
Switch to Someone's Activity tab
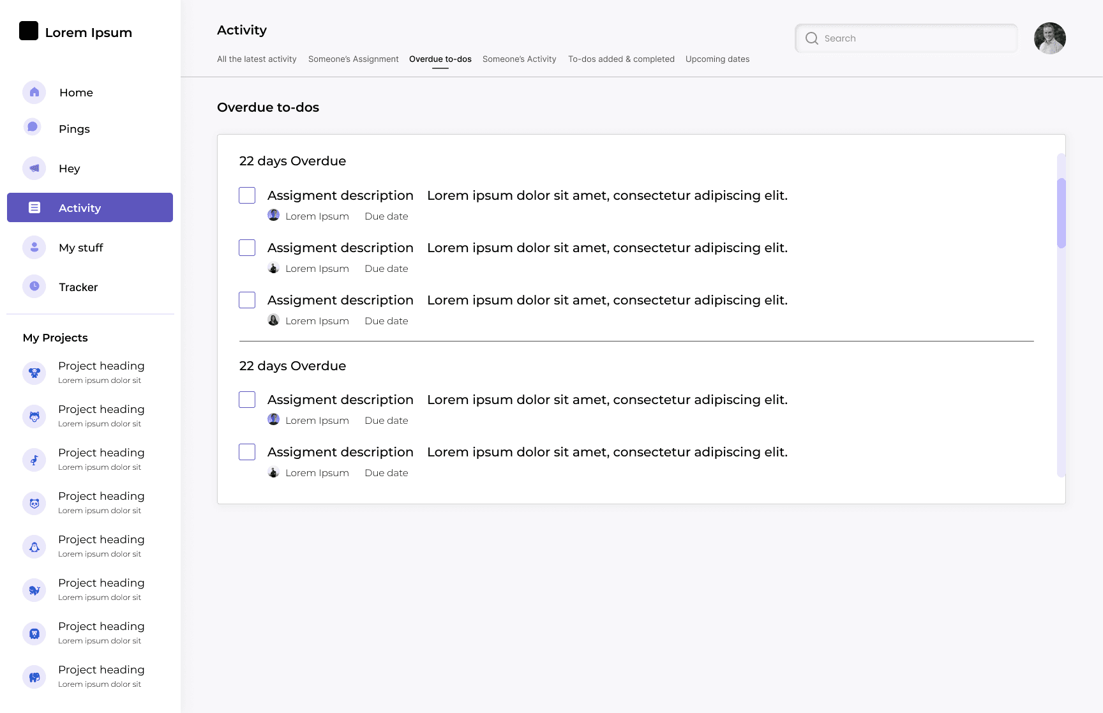pyautogui.click(x=520, y=59)
